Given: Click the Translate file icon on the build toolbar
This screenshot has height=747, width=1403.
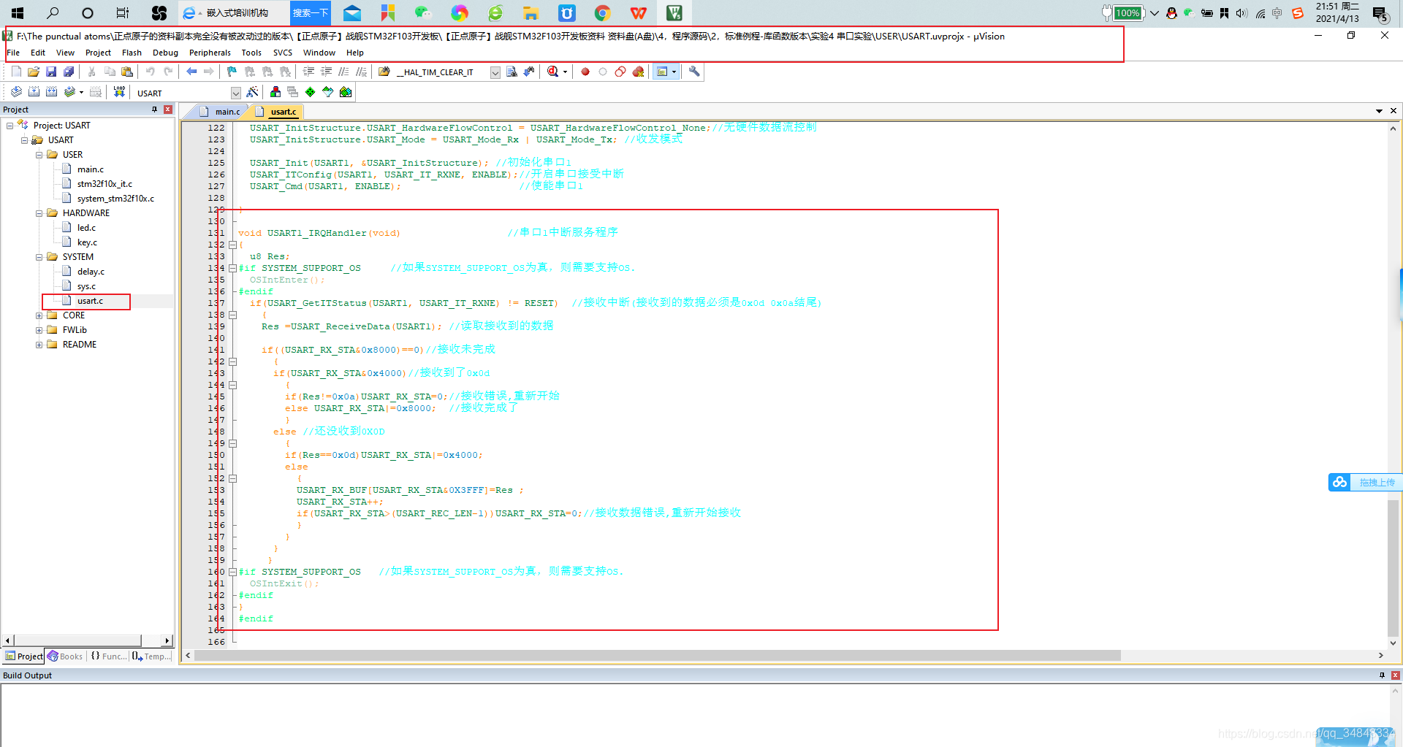Looking at the screenshot, I should coord(16,92).
